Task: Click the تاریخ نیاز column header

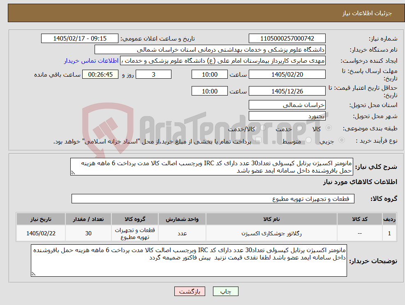Action: pos(41,219)
